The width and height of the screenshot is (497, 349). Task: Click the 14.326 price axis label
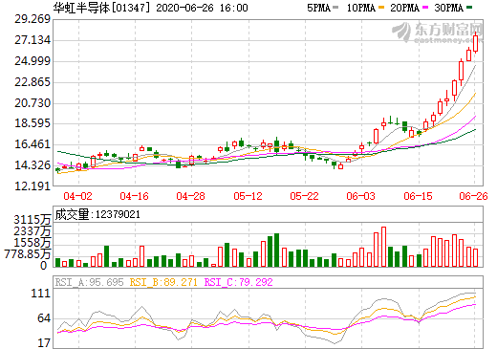click(32, 165)
